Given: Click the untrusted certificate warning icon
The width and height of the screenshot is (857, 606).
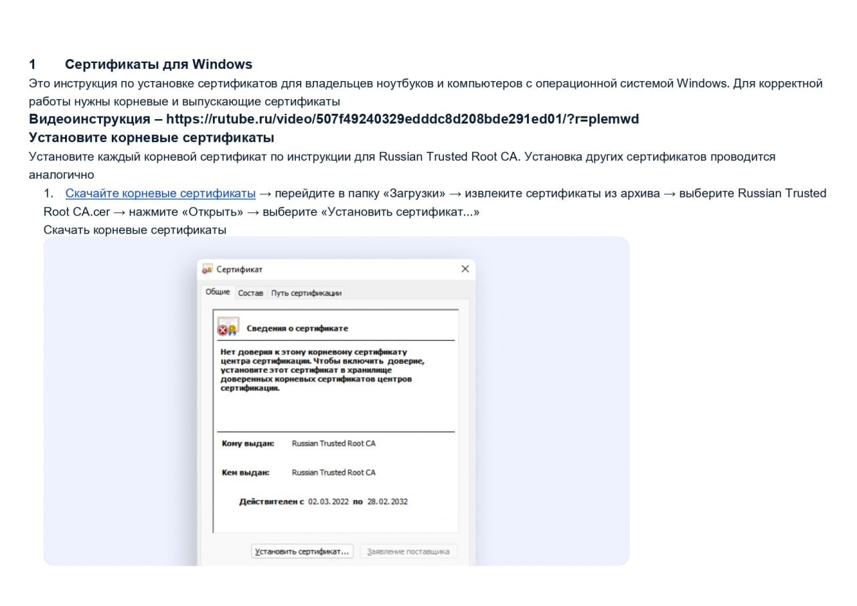Looking at the screenshot, I should (228, 327).
